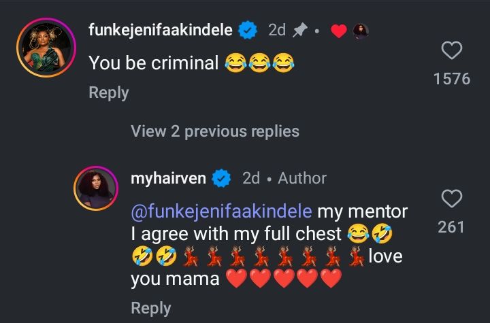Tap the 2d timestamp on funkejenifaakindele's comment
The width and height of the screenshot is (490, 323).
[x=276, y=30]
